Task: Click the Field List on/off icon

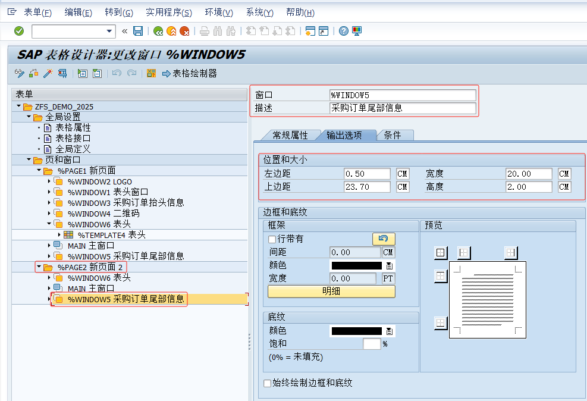Action: point(151,73)
